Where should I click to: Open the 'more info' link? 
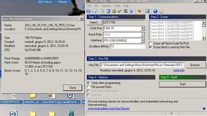(x=179, y=70)
